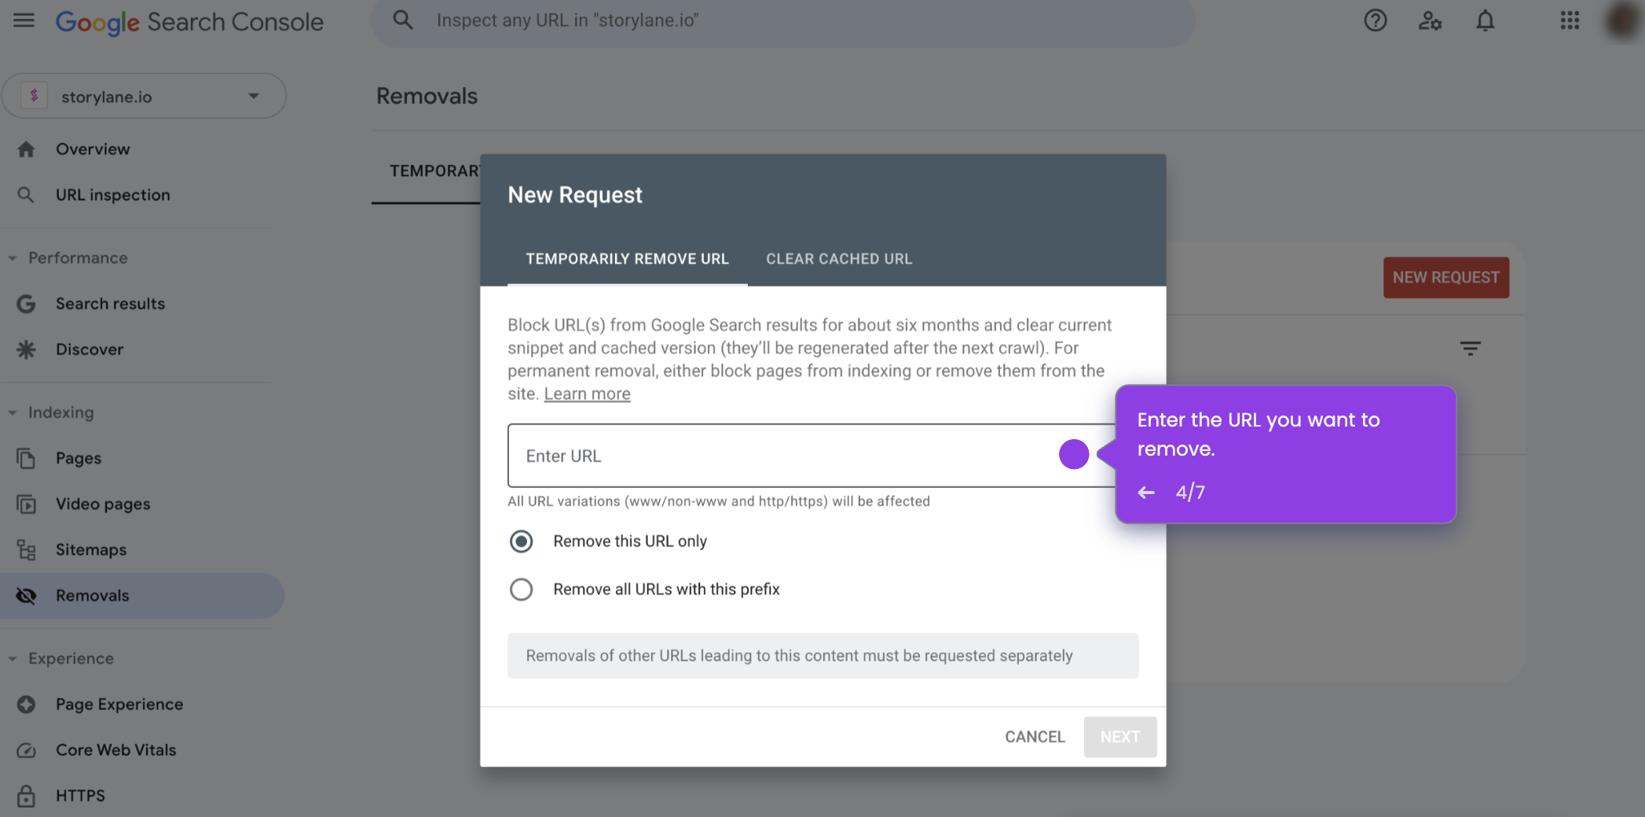
Task: Open the Pages indexing report
Action: tap(78, 458)
